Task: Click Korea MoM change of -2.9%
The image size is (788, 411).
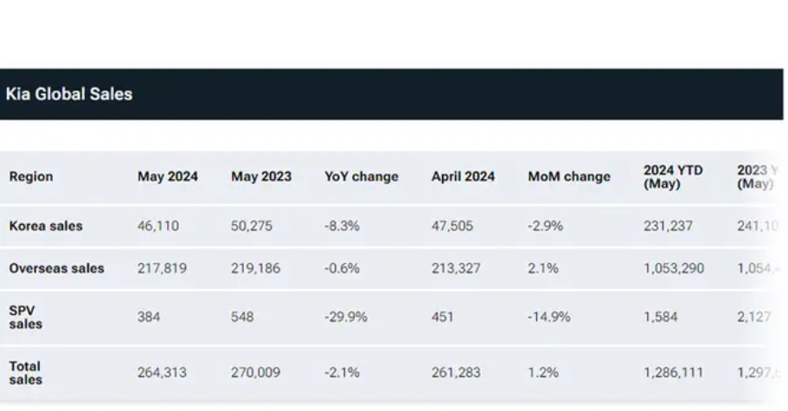Action: tap(546, 226)
